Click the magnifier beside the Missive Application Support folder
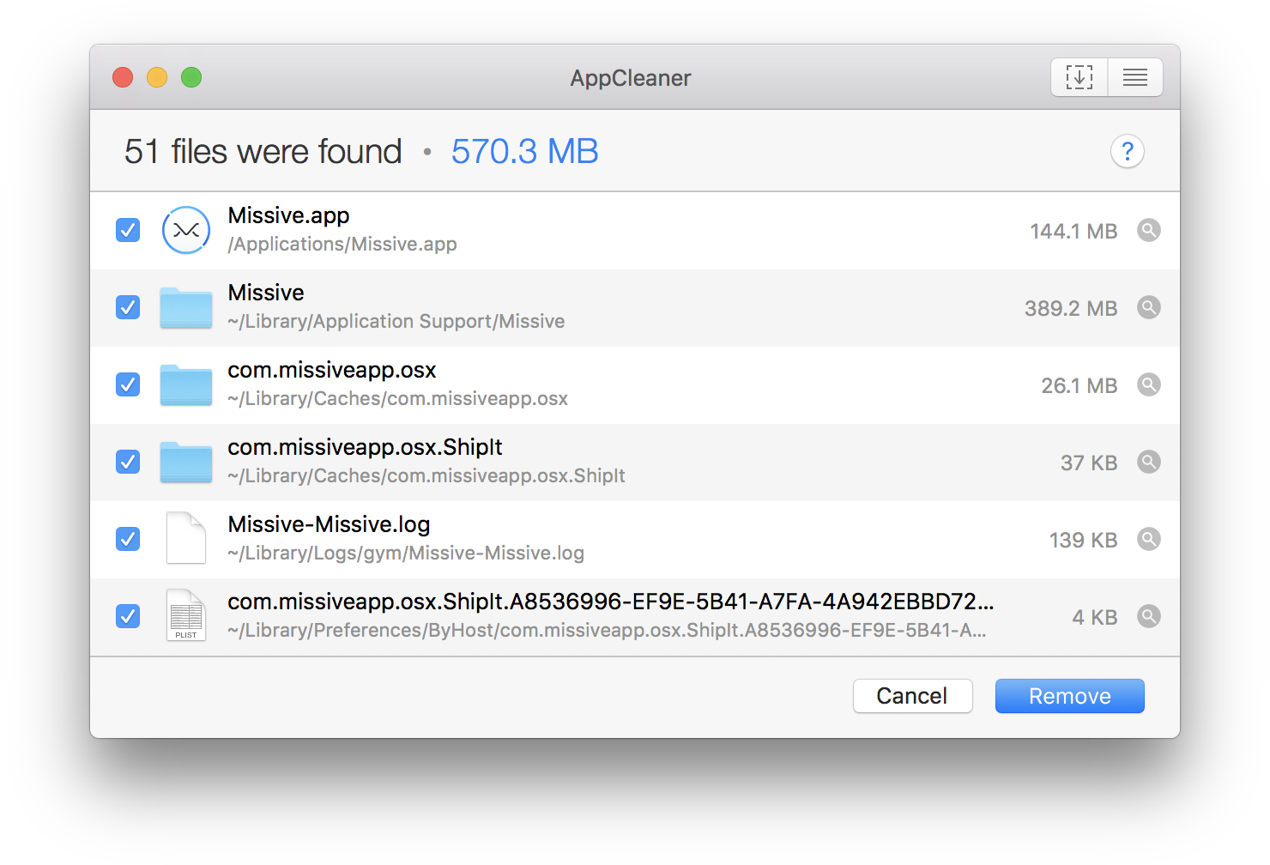1270x865 pixels. pyautogui.click(x=1149, y=307)
